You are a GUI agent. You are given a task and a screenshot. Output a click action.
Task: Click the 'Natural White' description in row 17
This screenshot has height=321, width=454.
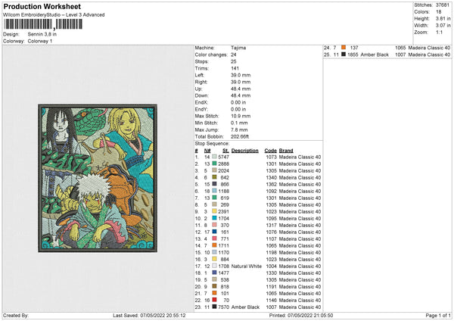[x=247, y=266]
